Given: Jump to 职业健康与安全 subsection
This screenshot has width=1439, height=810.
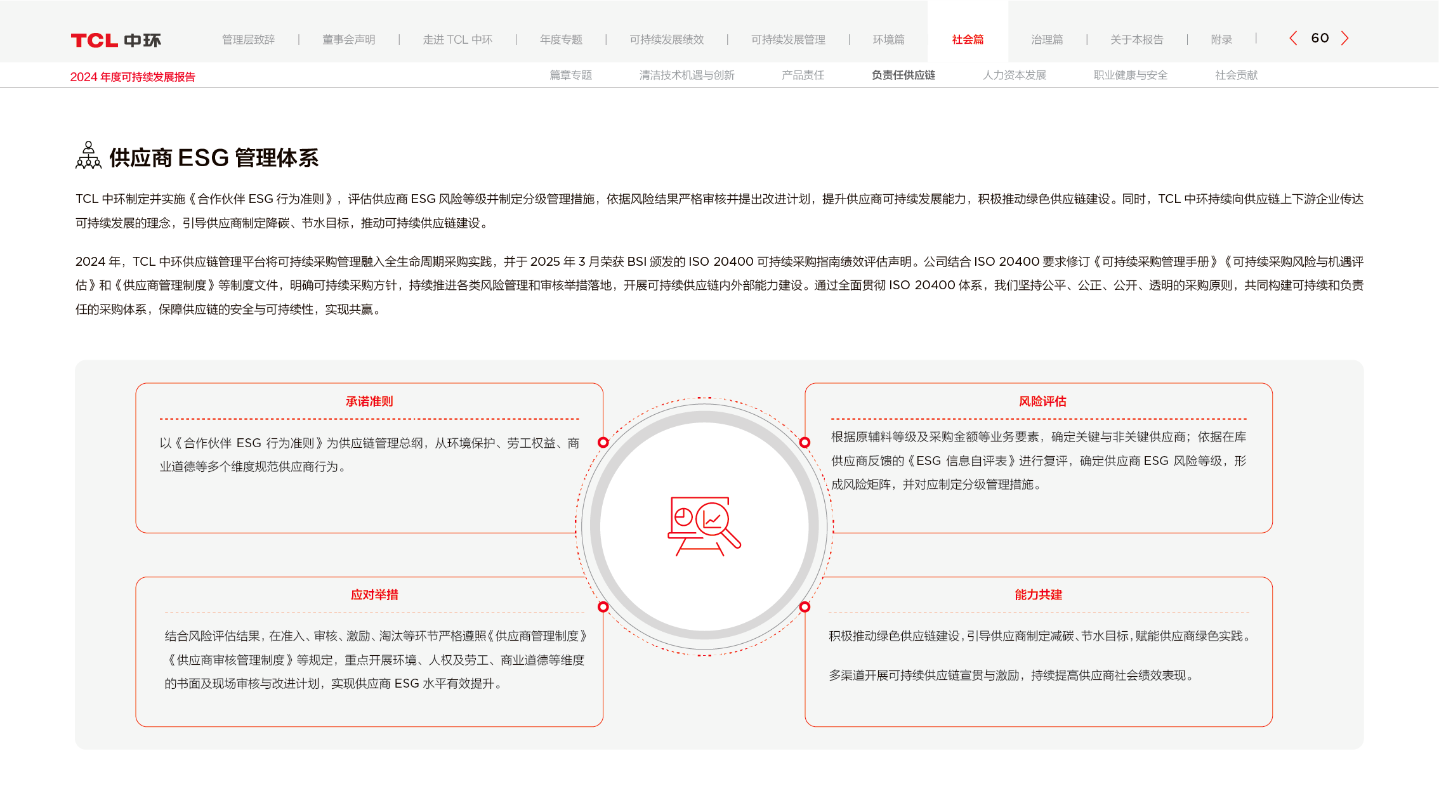Looking at the screenshot, I should [x=1130, y=75].
